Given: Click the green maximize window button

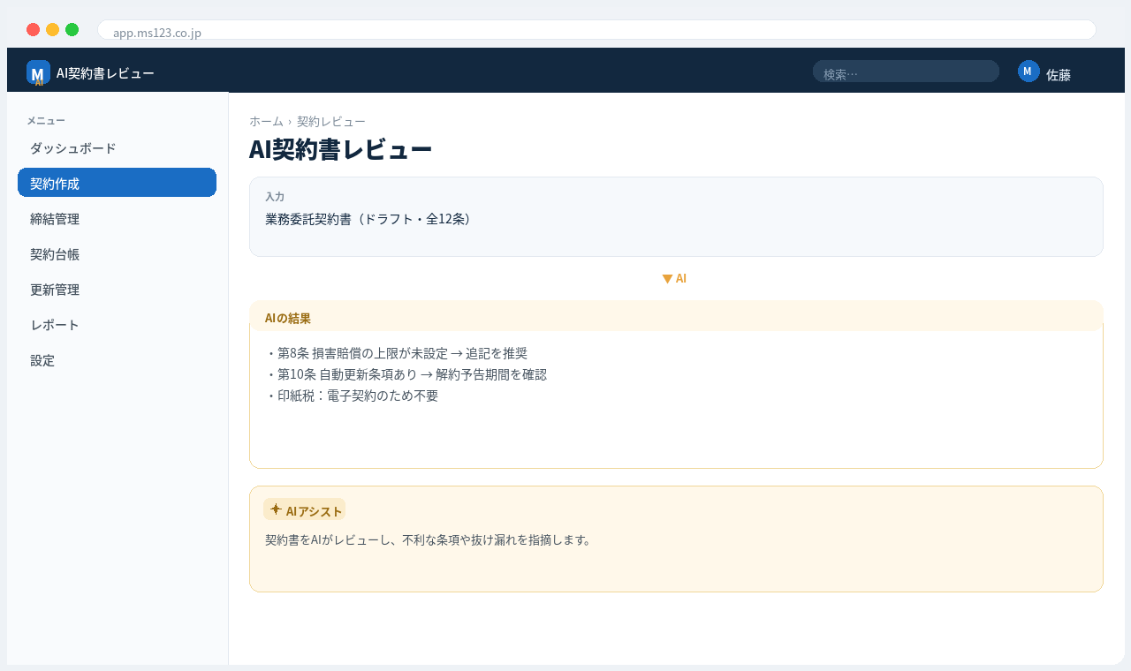Looking at the screenshot, I should [x=72, y=30].
